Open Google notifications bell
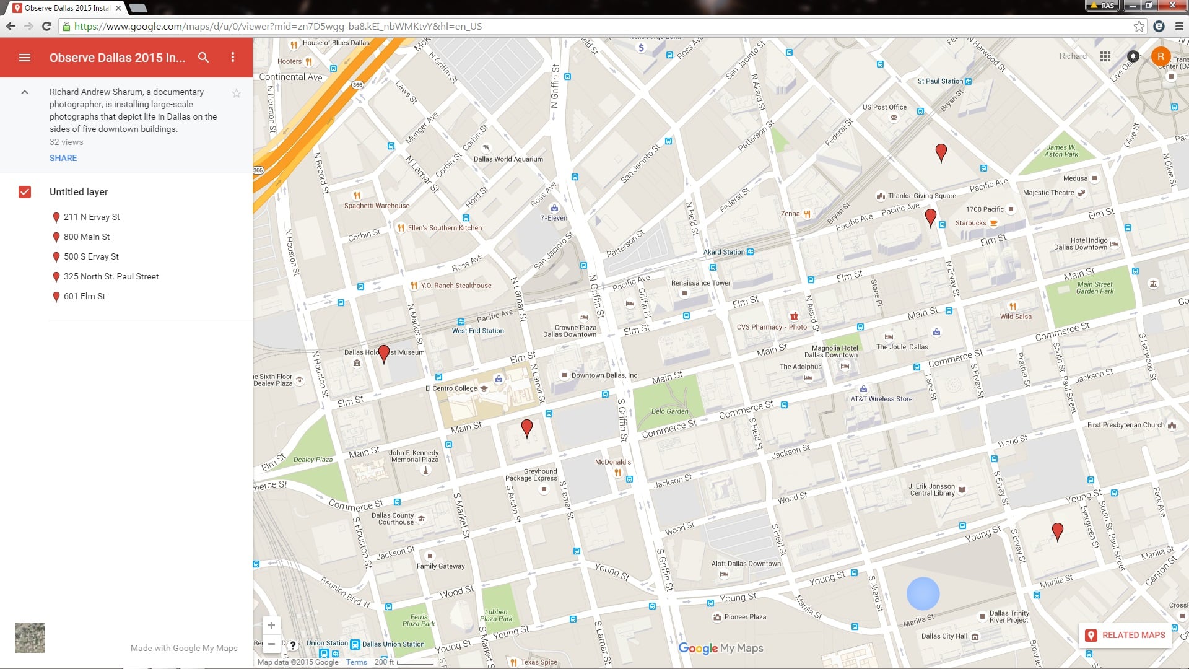Viewport: 1189px width, 669px height. coord(1133,56)
